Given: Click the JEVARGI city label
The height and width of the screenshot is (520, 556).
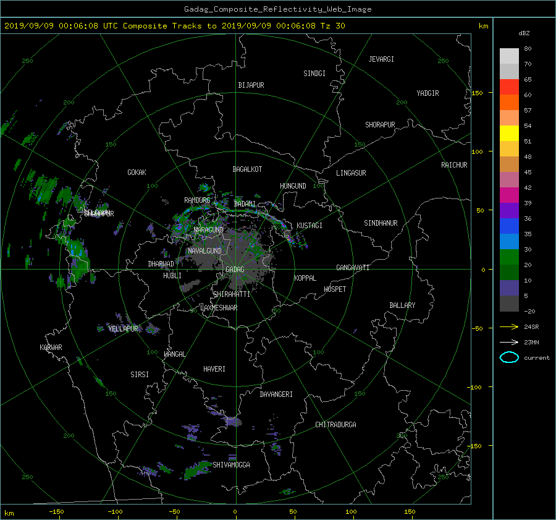Looking at the screenshot, I should tap(381, 59).
